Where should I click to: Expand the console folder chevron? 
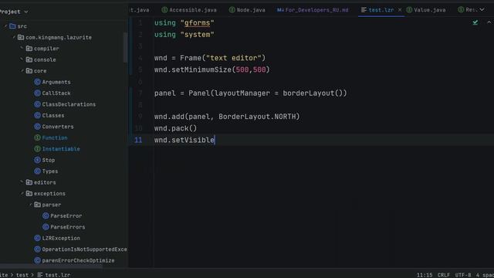click(22, 59)
